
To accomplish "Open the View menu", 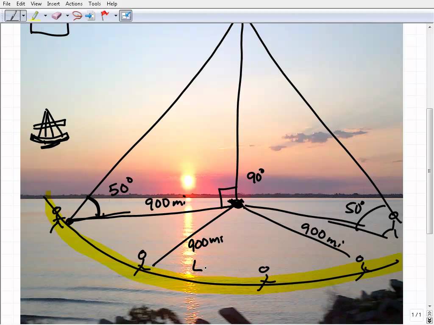I will pos(36,4).
